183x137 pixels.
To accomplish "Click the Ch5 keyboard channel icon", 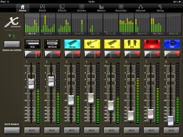I will tap(112, 44).
